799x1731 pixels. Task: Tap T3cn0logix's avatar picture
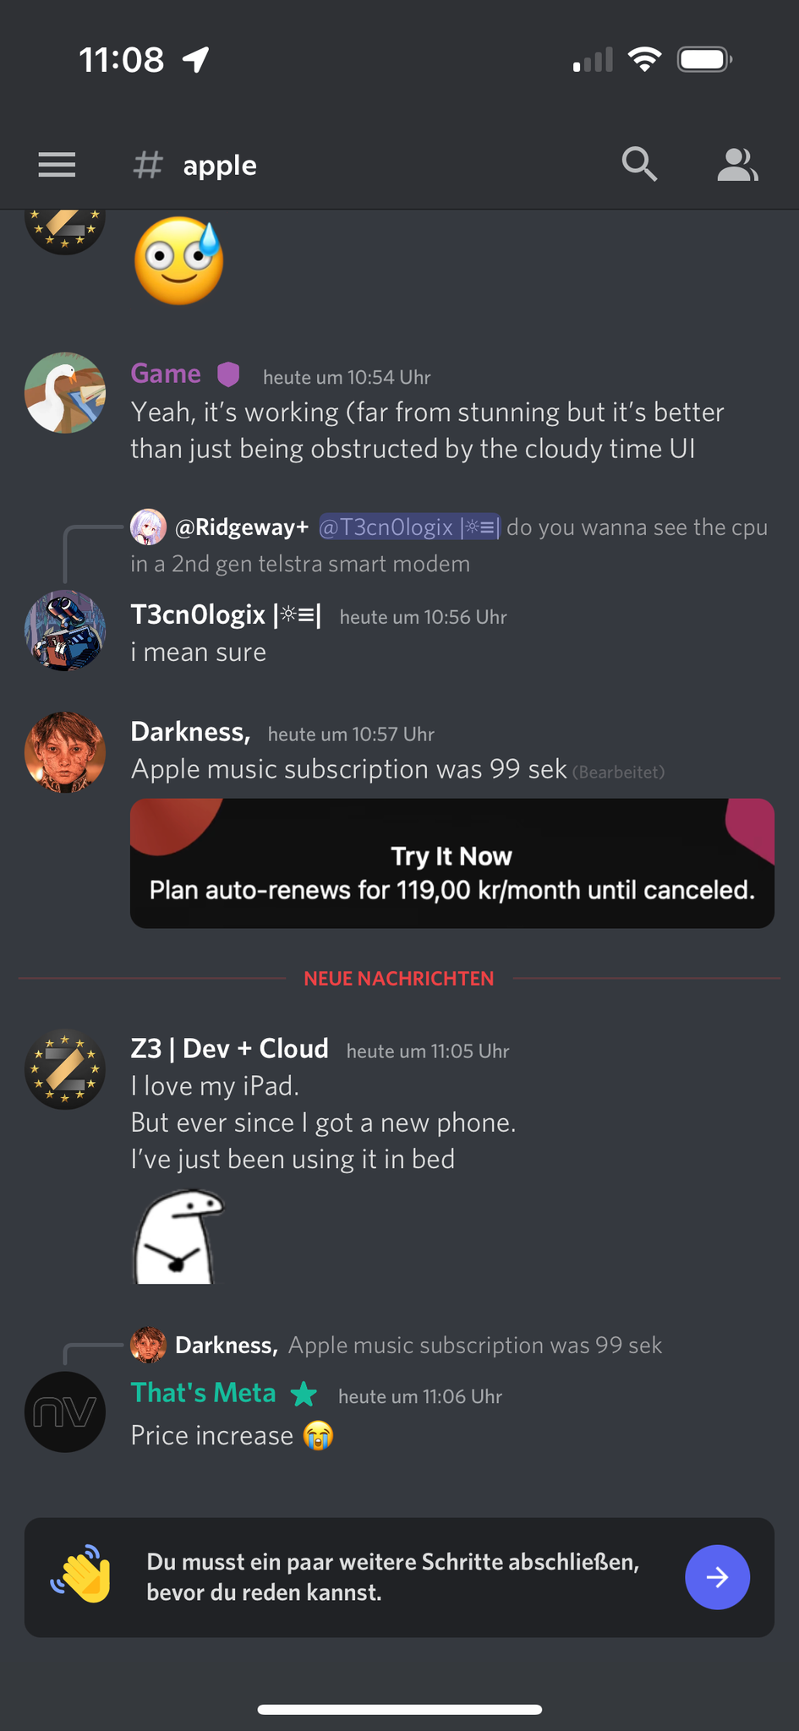pyautogui.click(x=65, y=631)
